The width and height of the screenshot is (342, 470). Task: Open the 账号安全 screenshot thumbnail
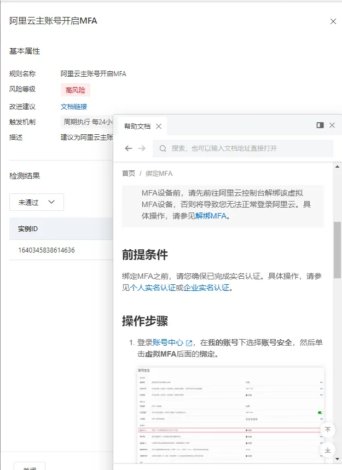pyautogui.click(x=230, y=415)
